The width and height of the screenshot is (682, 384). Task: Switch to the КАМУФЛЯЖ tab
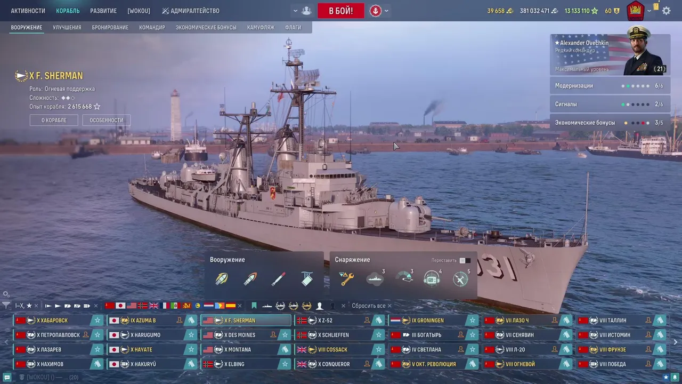(261, 27)
